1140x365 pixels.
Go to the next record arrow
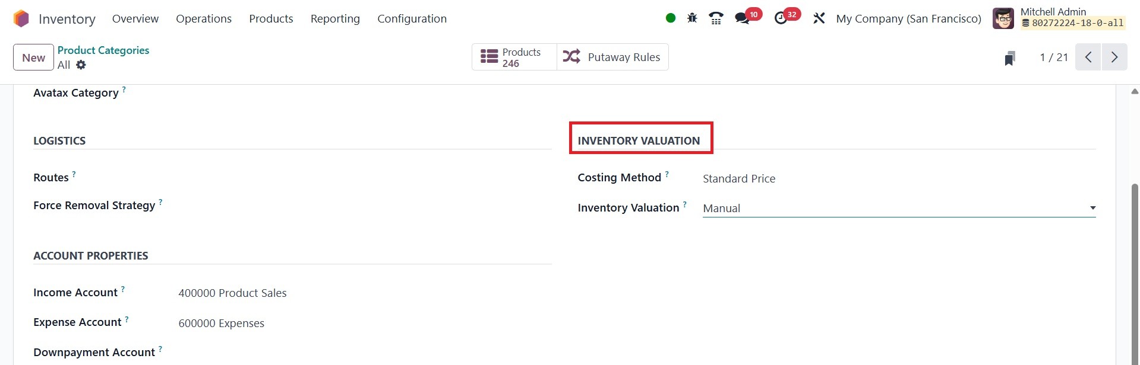coord(1114,57)
